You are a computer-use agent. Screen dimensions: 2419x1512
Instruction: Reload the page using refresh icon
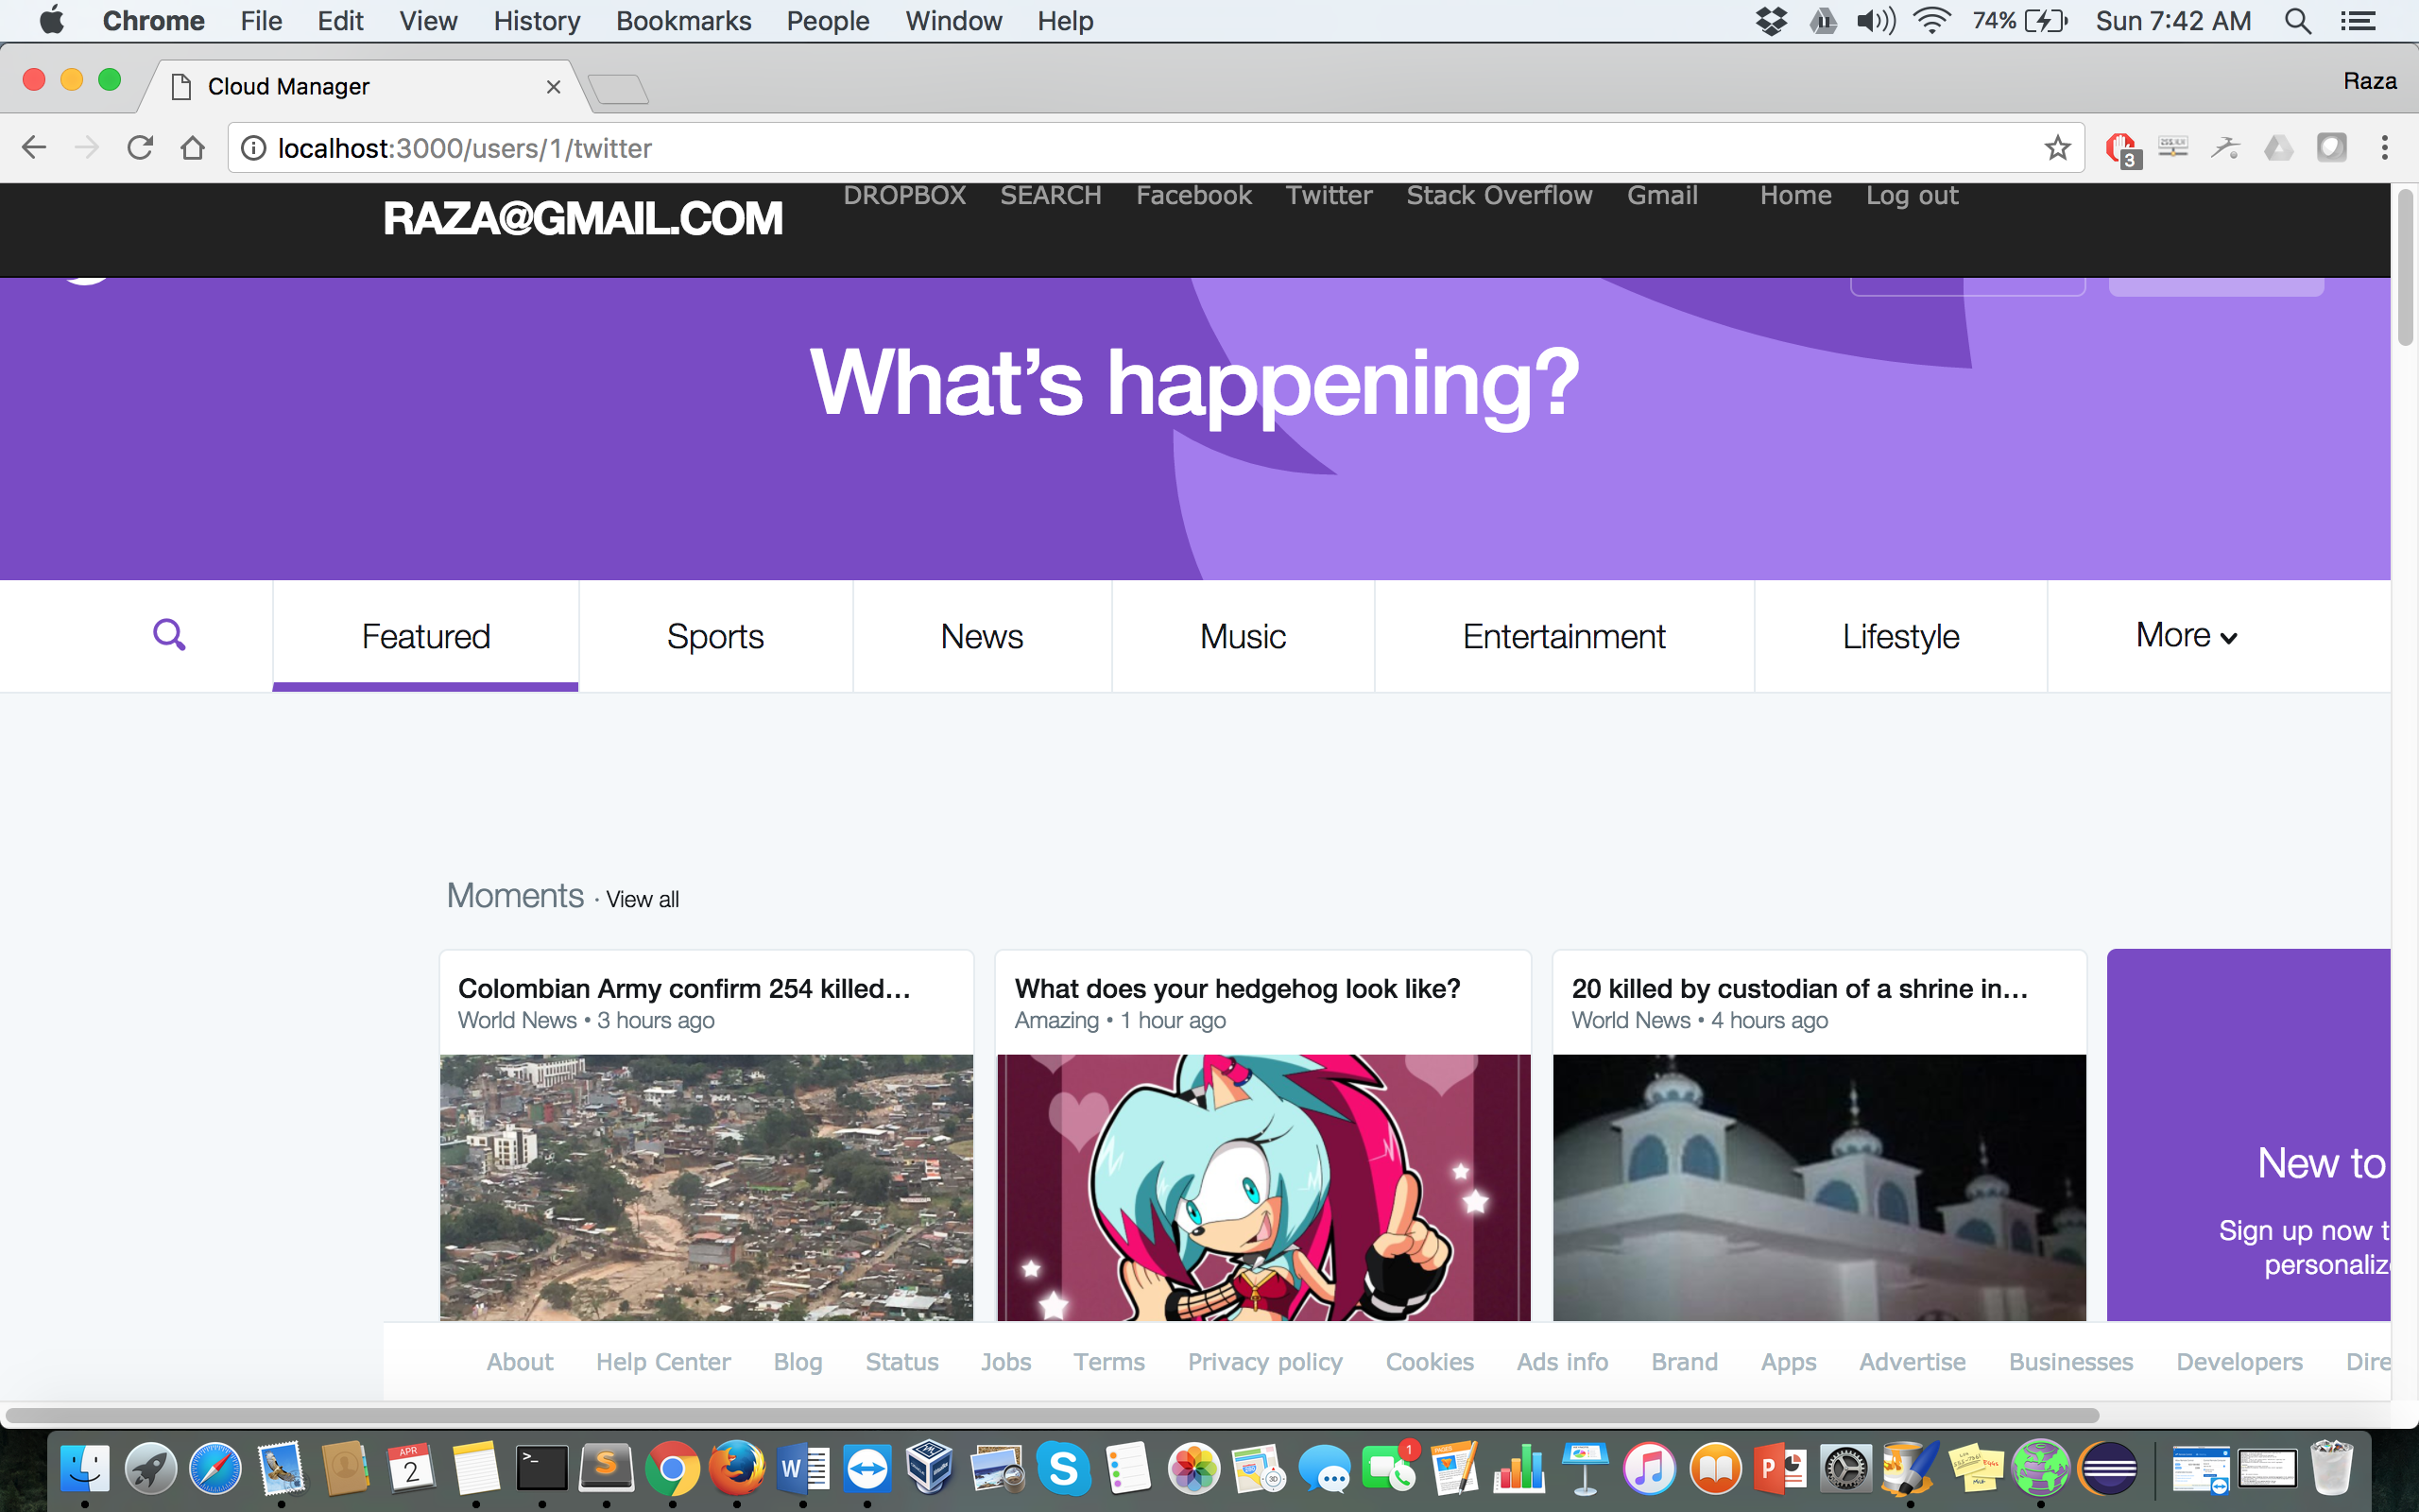pyautogui.click(x=140, y=148)
